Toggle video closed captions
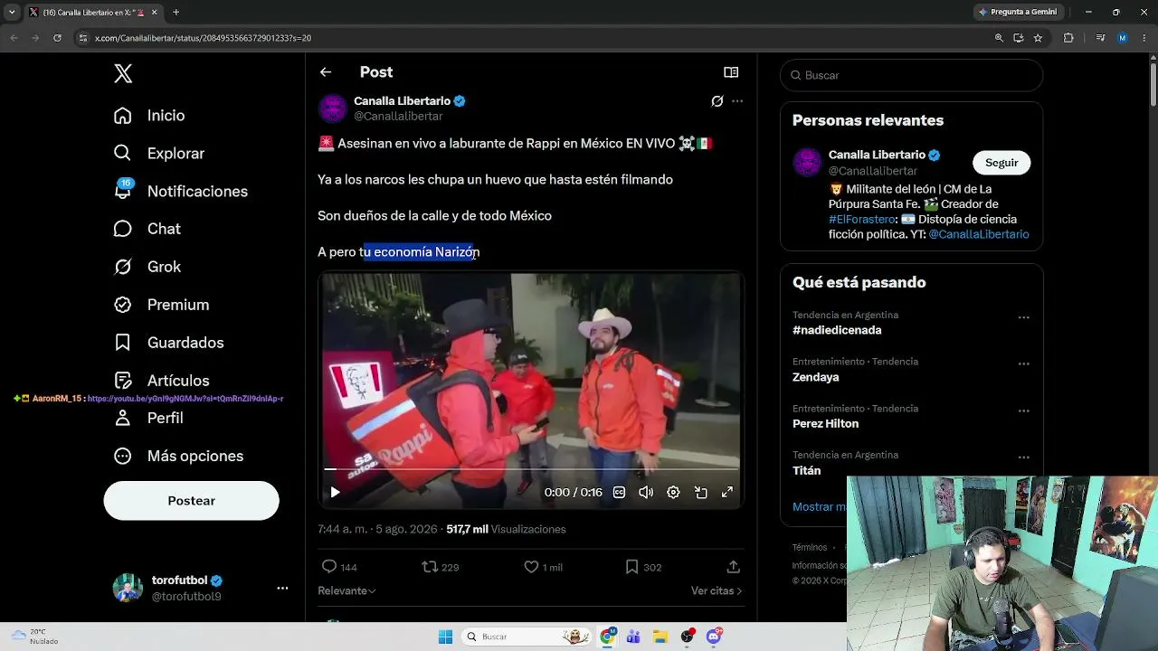Screen dimensions: 1158x651 (620, 492)
